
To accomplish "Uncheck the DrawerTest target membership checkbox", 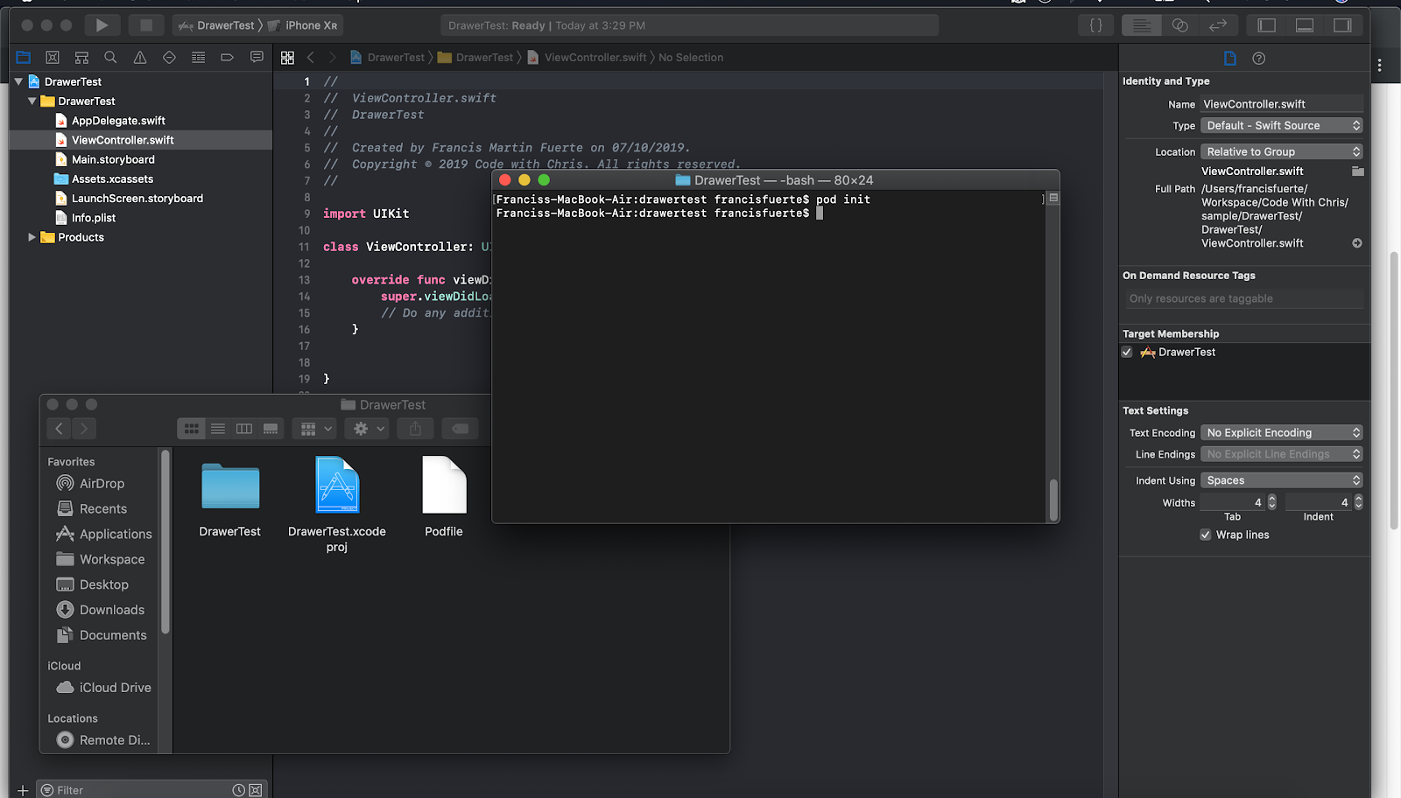I will click(x=1127, y=353).
